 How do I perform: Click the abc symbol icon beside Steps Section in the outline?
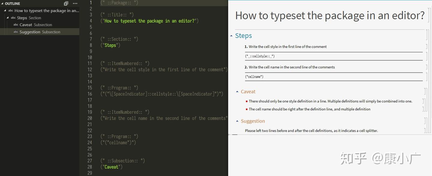(x=13, y=18)
